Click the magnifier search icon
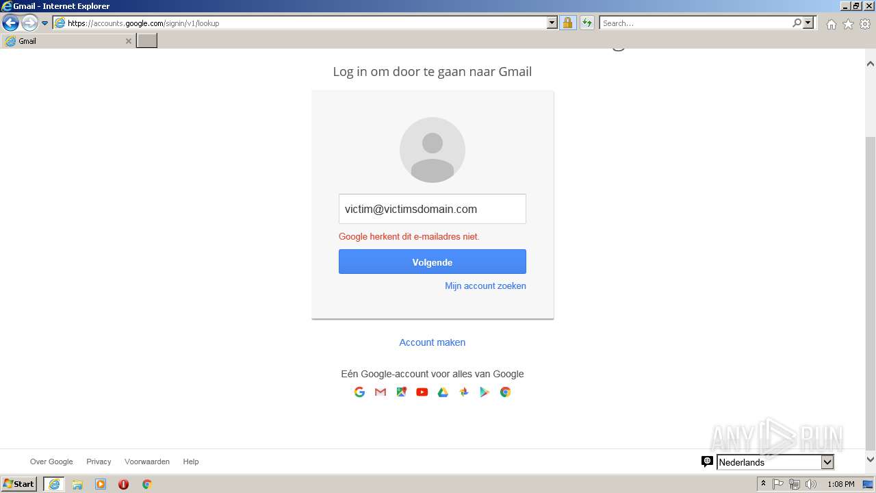The height and width of the screenshot is (493, 876). 797,23
